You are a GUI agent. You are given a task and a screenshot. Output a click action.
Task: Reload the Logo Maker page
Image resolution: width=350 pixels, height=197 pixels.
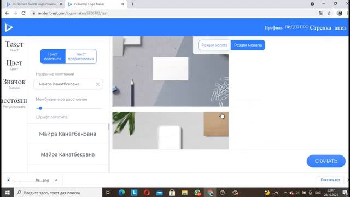click(x=24, y=13)
